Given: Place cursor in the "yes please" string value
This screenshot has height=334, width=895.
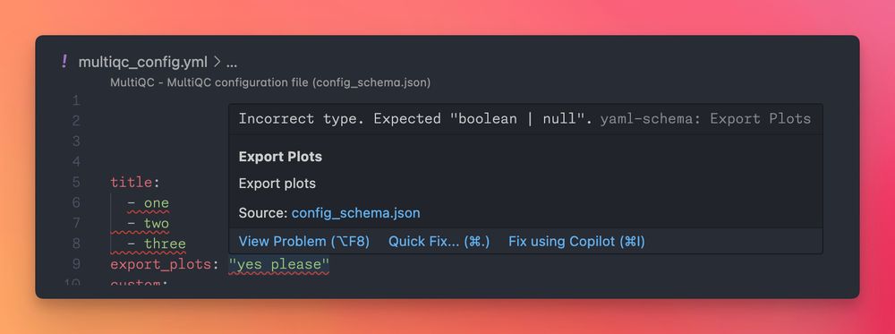Looking at the screenshot, I should pyautogui.click(x=278, y=264).
